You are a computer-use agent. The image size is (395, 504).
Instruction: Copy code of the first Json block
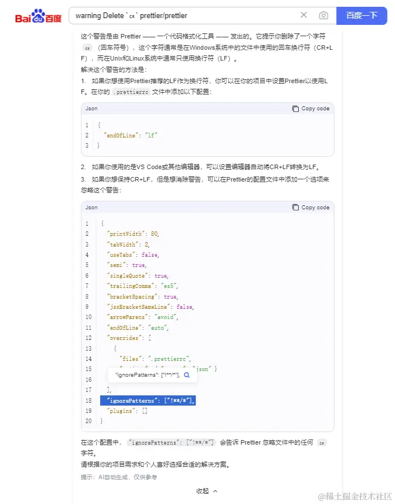tap(311, 109)
